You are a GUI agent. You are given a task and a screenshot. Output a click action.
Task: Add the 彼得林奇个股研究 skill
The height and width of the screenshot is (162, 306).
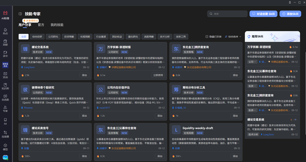pyautogui.click(x=84, y=116)
